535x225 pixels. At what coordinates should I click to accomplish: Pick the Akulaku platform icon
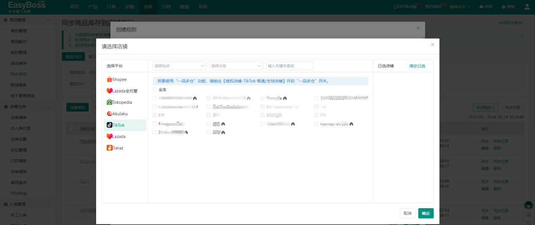110,114
